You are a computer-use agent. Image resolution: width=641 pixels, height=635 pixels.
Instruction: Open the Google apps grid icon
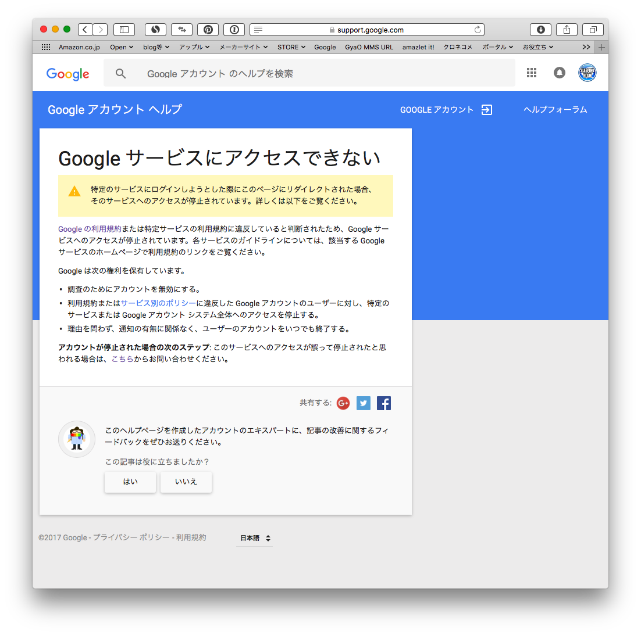point(532,73)
